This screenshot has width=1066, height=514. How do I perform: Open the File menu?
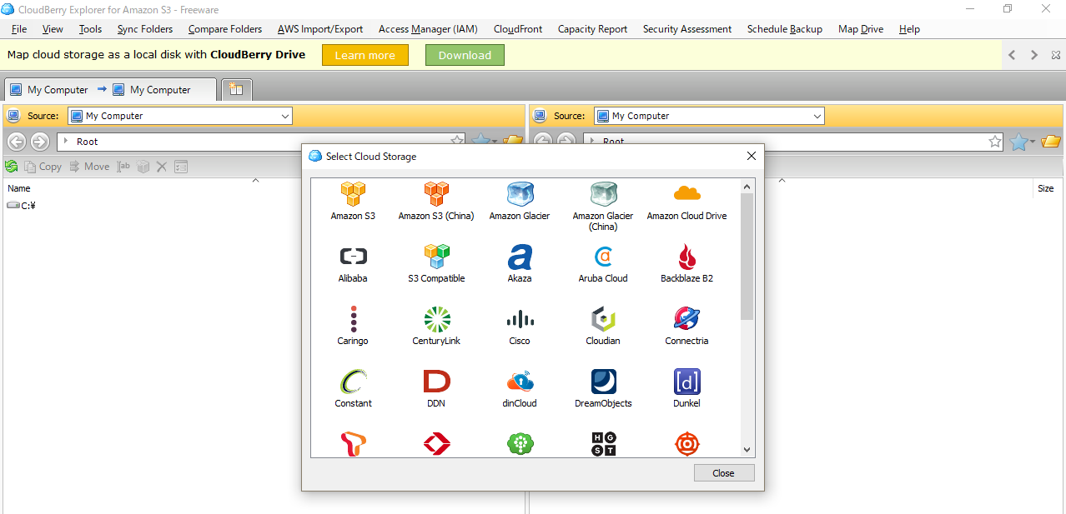click(19, 28)
